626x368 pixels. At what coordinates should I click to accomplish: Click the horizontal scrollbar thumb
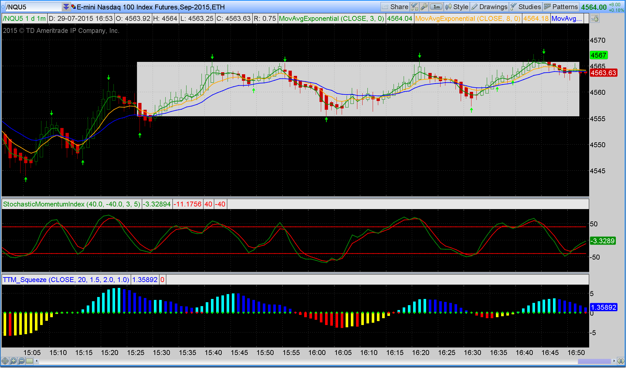point(594,361)
